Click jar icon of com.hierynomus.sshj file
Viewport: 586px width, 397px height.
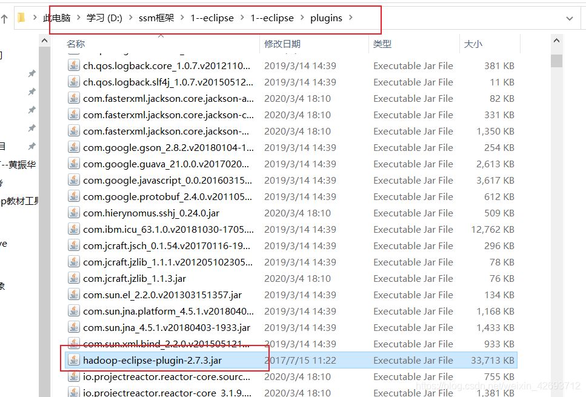click(73, 213)
